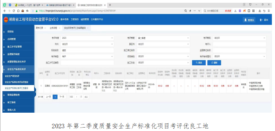Viewport: 275px width, 131px height.
Task: Open the 公共服务平台 top menu
Action: coord(97,19)
